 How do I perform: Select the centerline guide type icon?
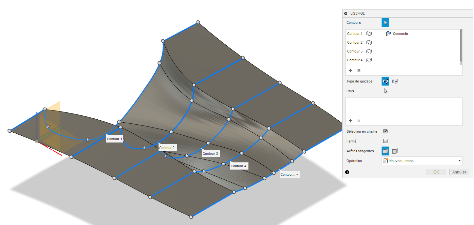[395, 81]
